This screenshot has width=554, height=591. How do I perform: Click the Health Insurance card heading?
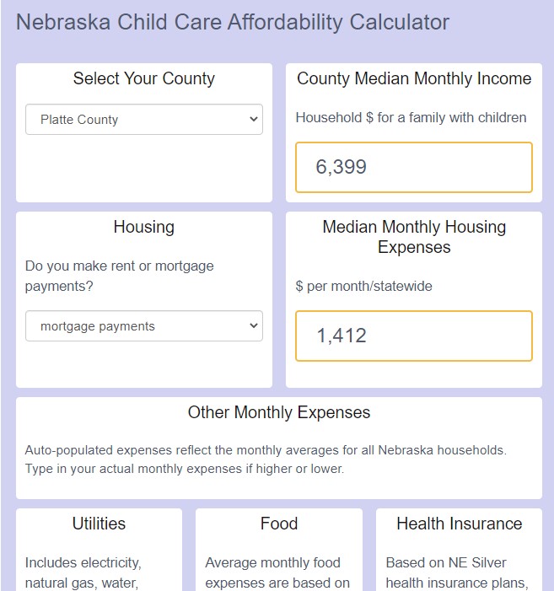pos(459,524)
